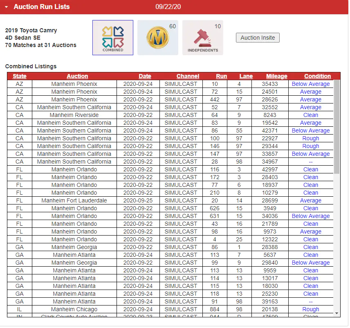Sort table by Lane column
Viewport: 350px width, 328px height.
tap(247, 76)
